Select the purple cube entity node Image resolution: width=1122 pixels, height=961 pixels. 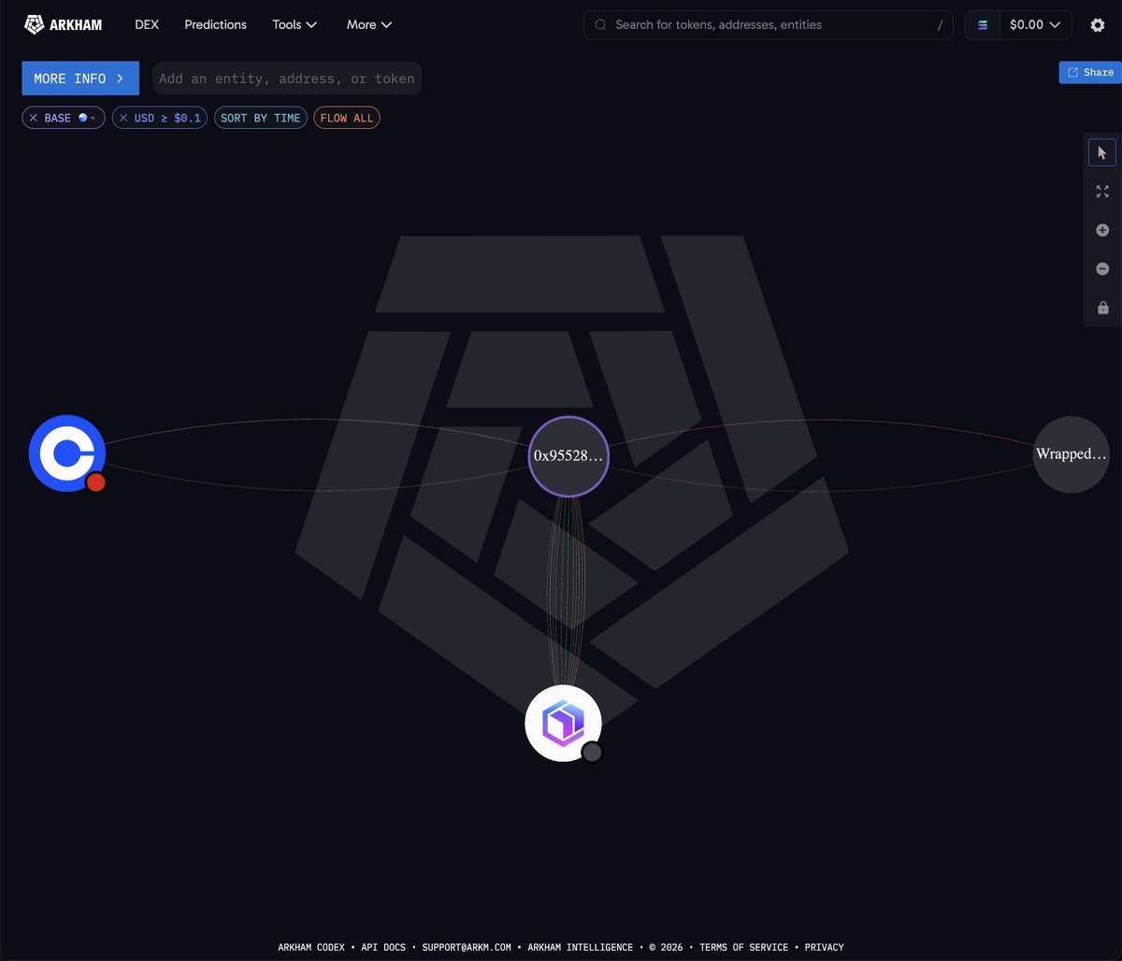[563, 723]
